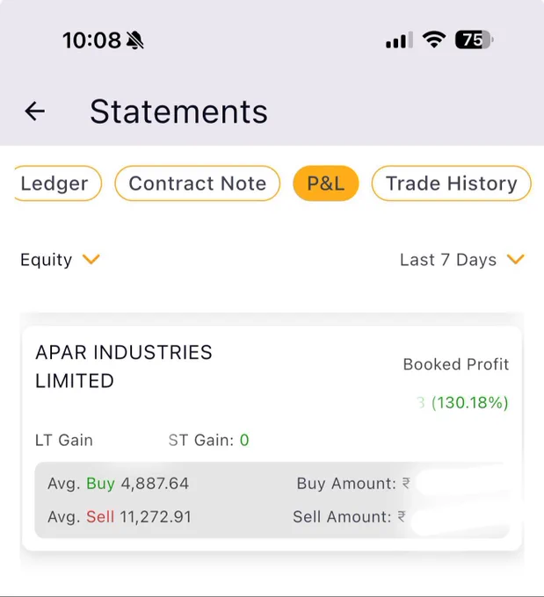Viewport: 544px width, 597px height.
Task: Click the chevron next to Last 7 Days
Action: pos(516,259)
